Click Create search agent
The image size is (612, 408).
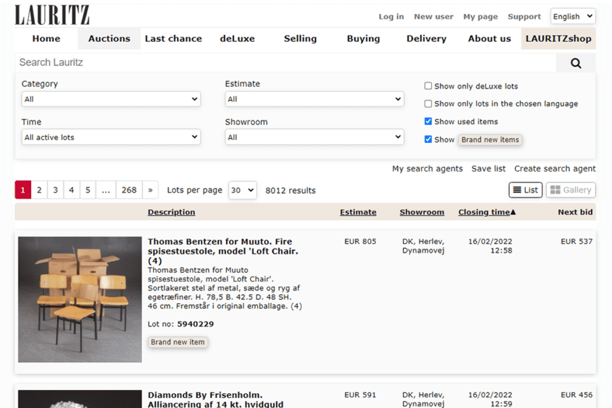[x=555, y=168]
